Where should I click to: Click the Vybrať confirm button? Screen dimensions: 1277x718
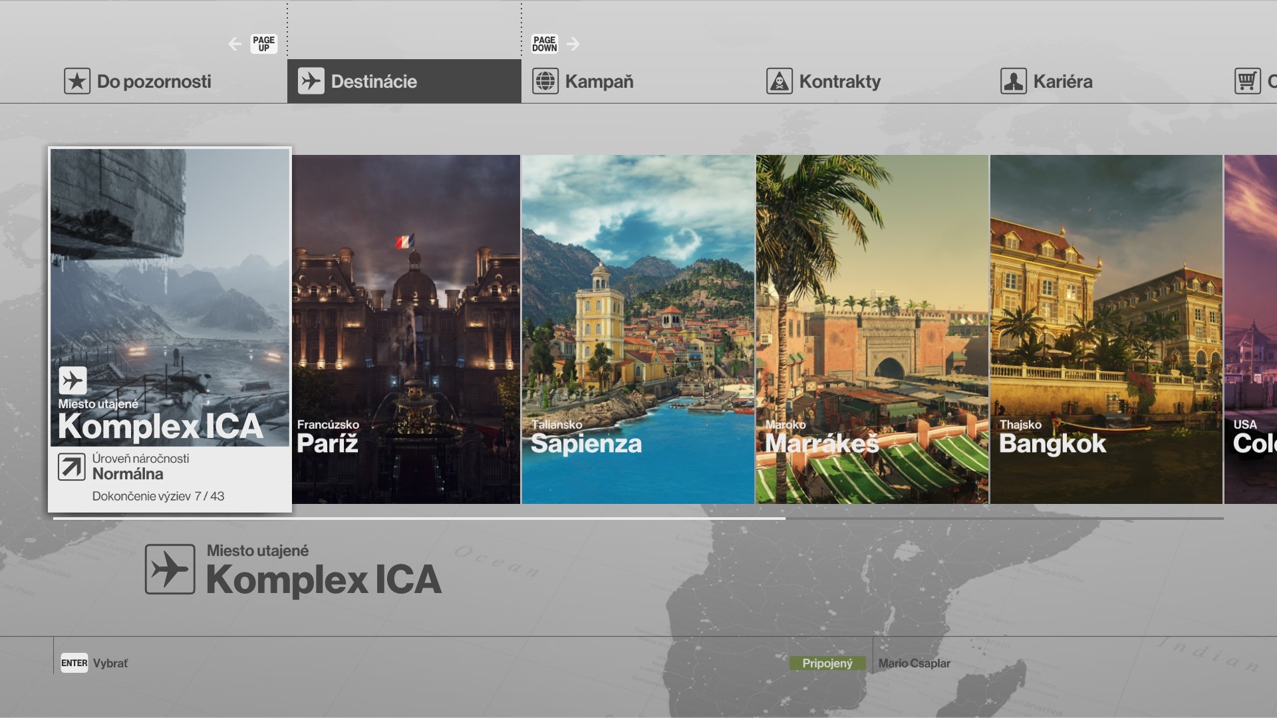94,663
